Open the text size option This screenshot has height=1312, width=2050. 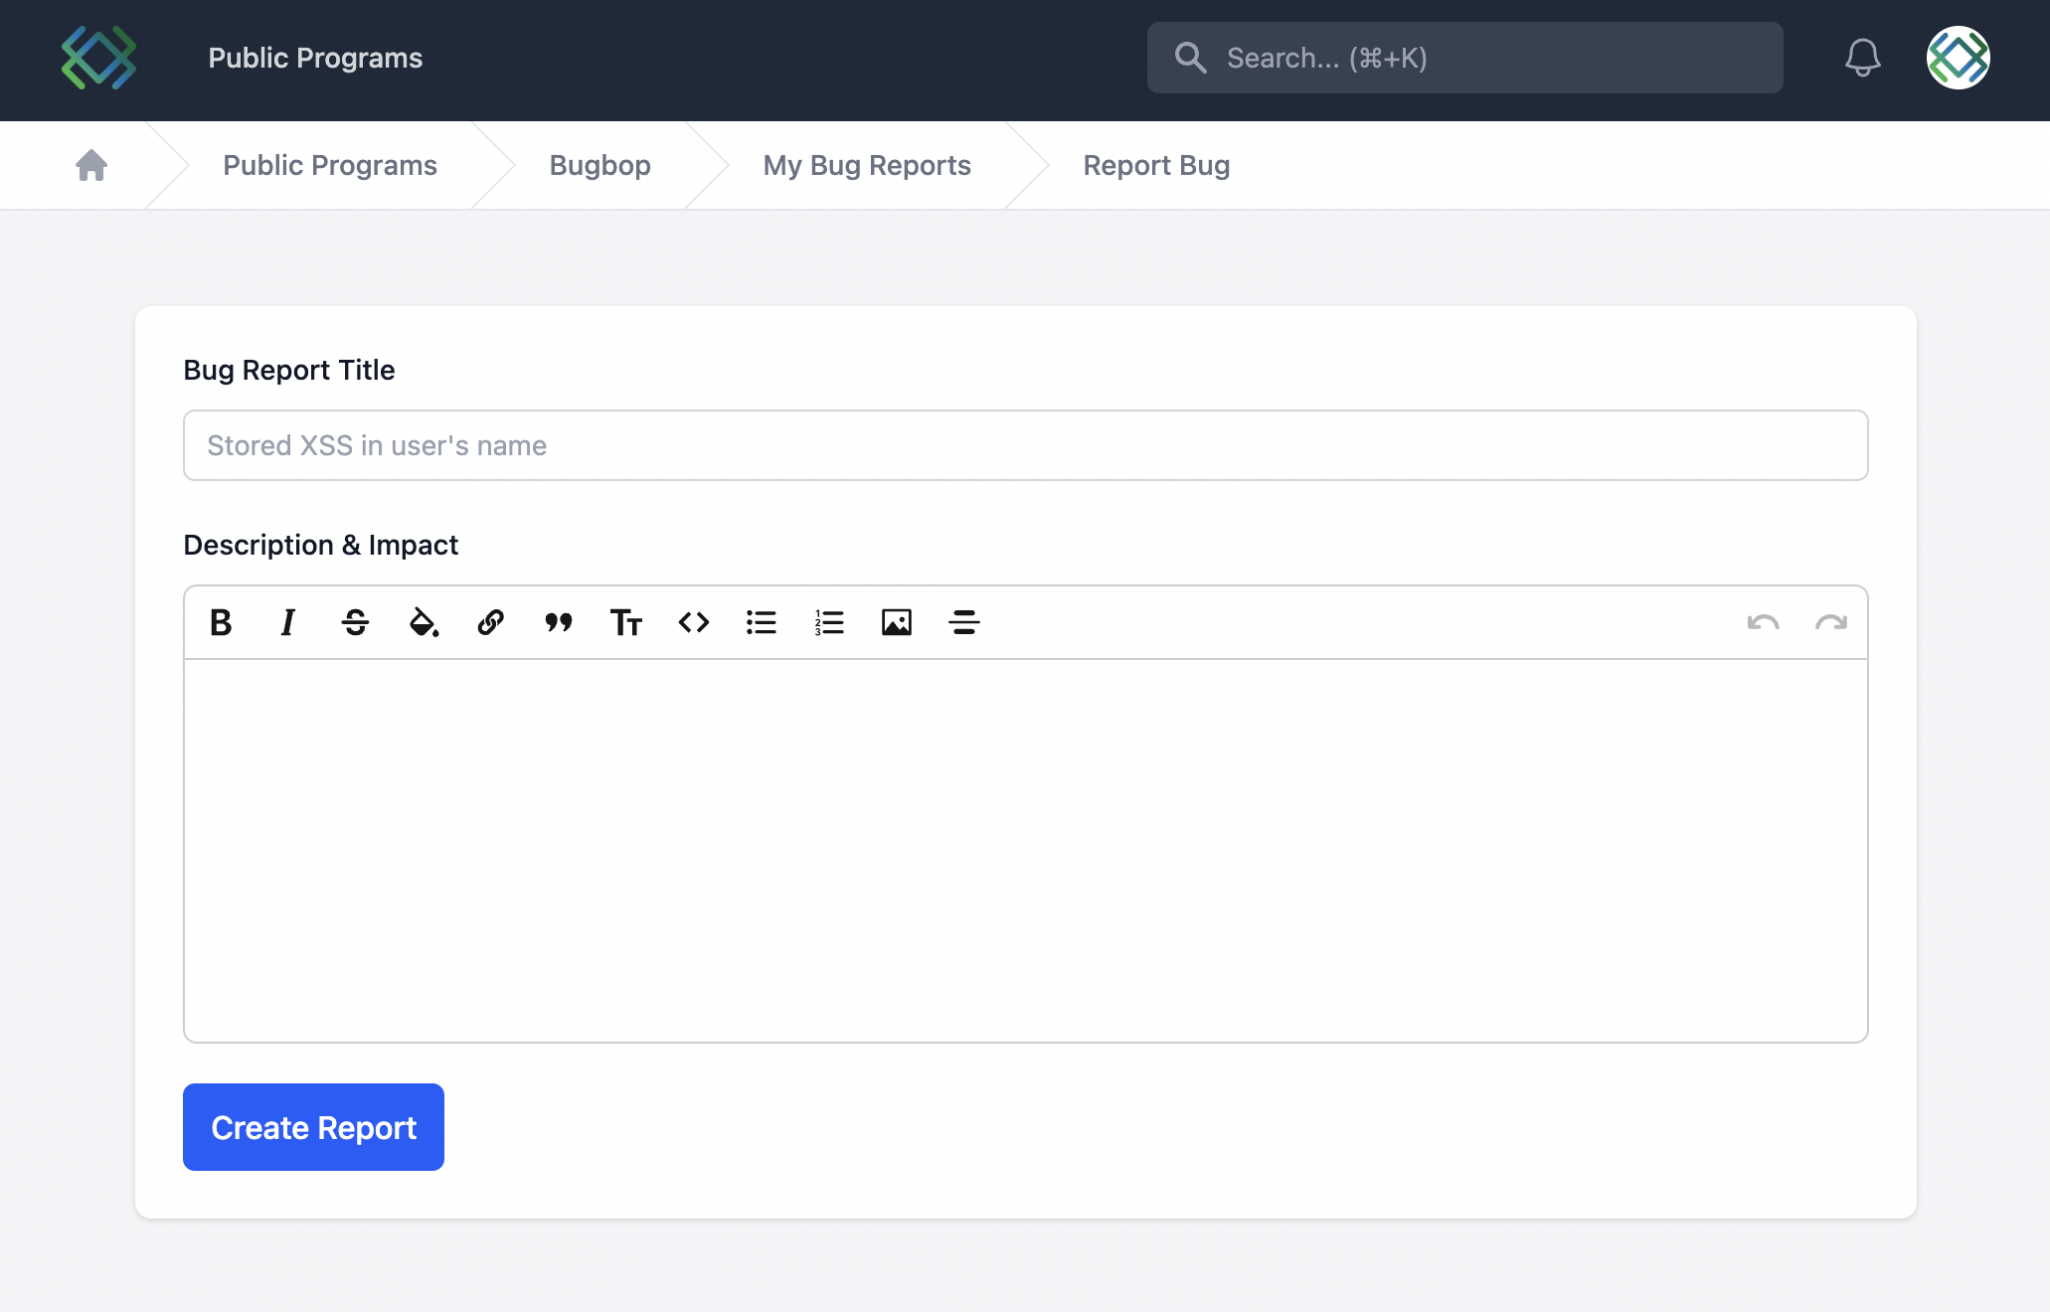[x=625, y=623]
